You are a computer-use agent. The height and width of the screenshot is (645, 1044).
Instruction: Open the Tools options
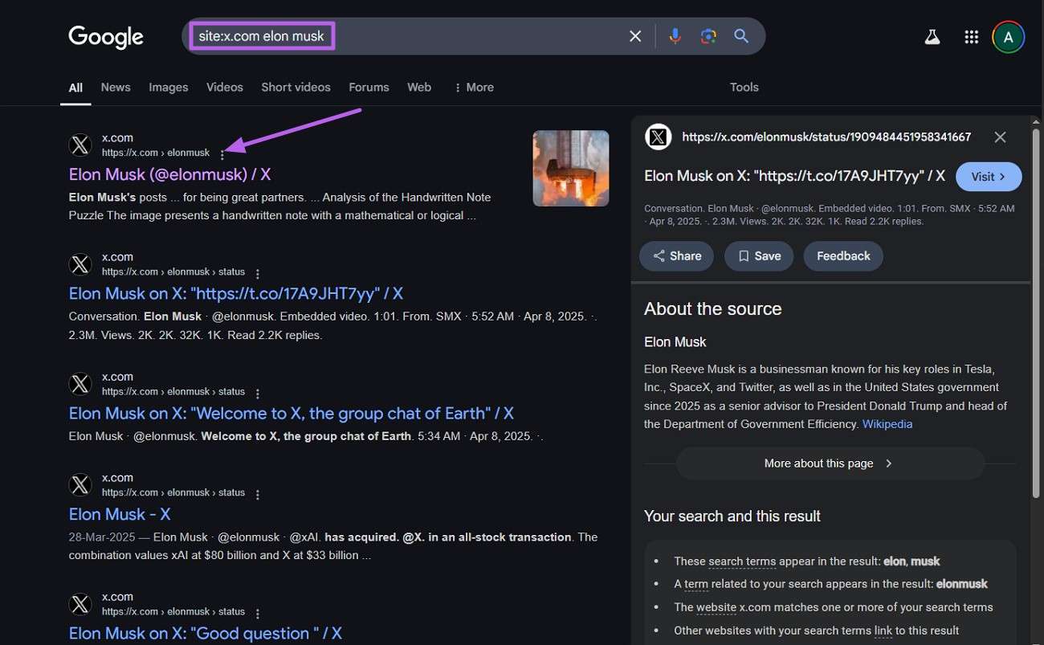pos(744,88)
